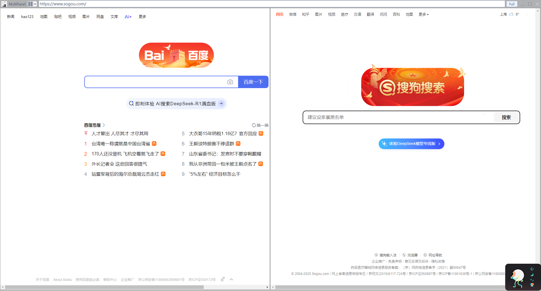Open Baidu 文库
This screenshot has height=291, width=541.
[x=114, y=17]
